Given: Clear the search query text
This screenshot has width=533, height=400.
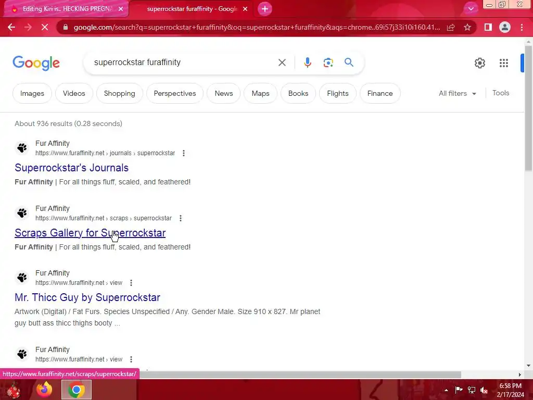Looking at the screenshot, I should click(x=282, y=63).
